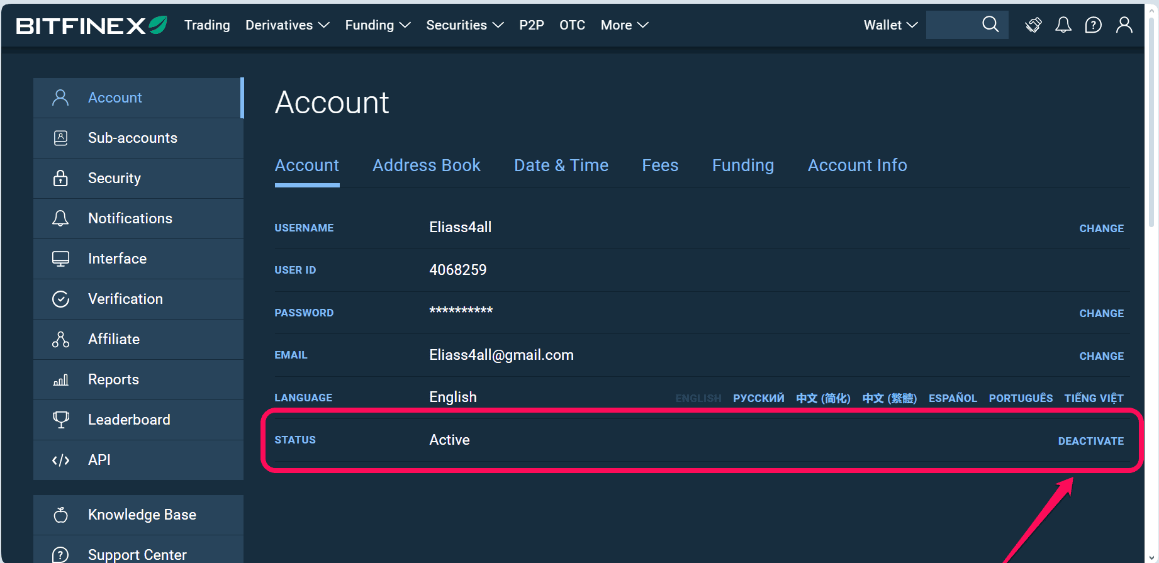
Task: Switch to the Funding tab under Account
Action: pos(743,165)
